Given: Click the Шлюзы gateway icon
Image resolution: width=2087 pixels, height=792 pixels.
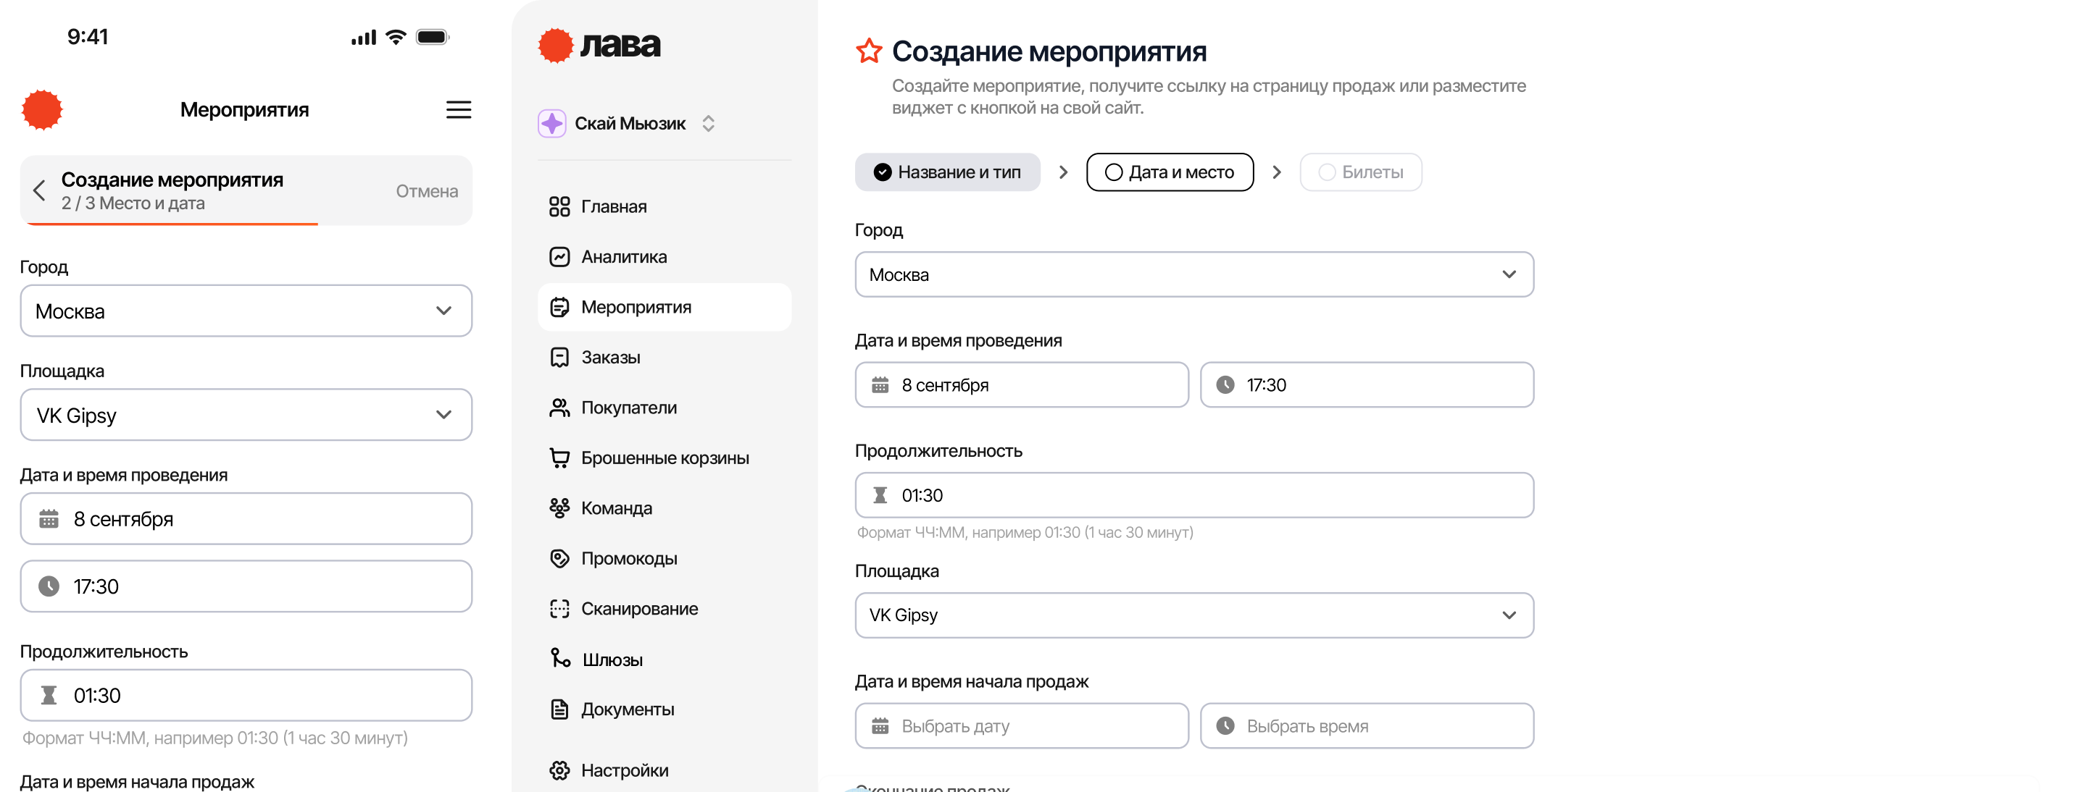Looking at the screenshot, I should coord(560,659).
